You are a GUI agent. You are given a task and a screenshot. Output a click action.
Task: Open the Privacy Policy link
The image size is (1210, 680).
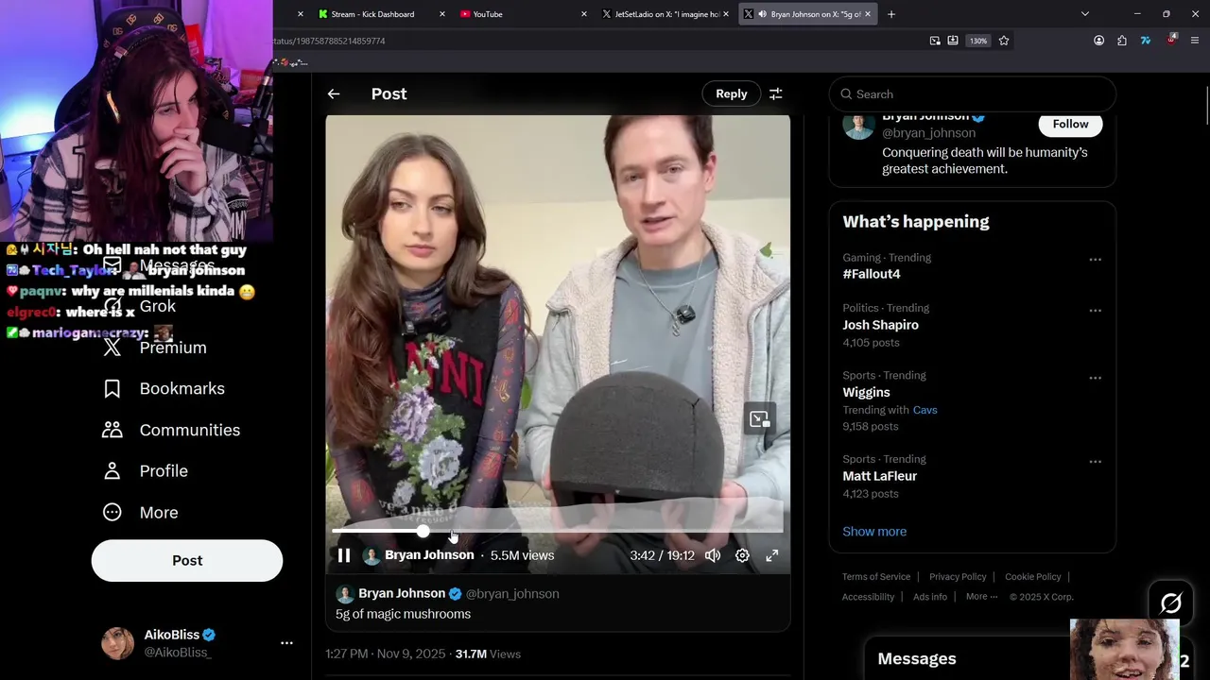958,576
